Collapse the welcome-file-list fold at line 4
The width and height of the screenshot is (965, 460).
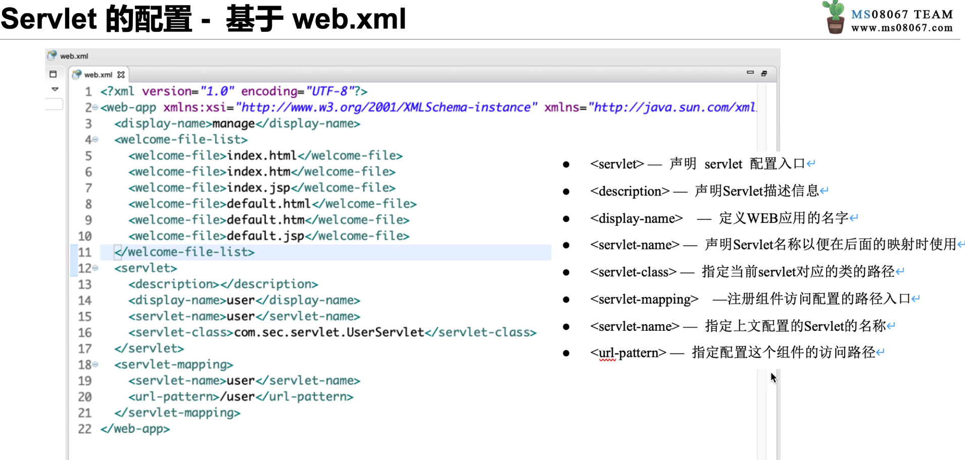(95, 139)
